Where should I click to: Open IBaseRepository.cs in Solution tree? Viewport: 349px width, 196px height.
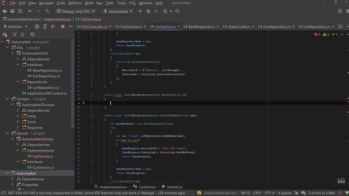click(x=45, y=70)
